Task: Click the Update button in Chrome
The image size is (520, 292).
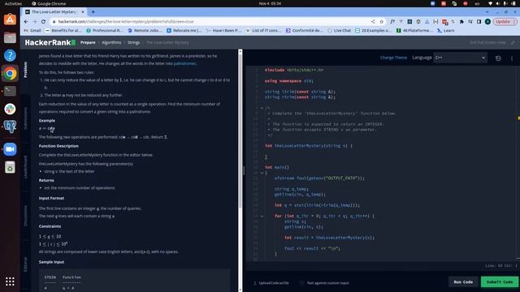Action: (505, 22)
